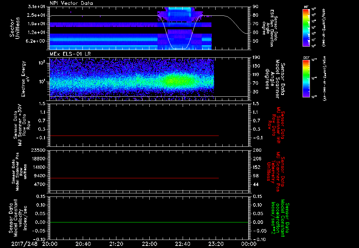Select the DEF rainbow color bar
Screen dimensions: 359x248
[306, 78]
